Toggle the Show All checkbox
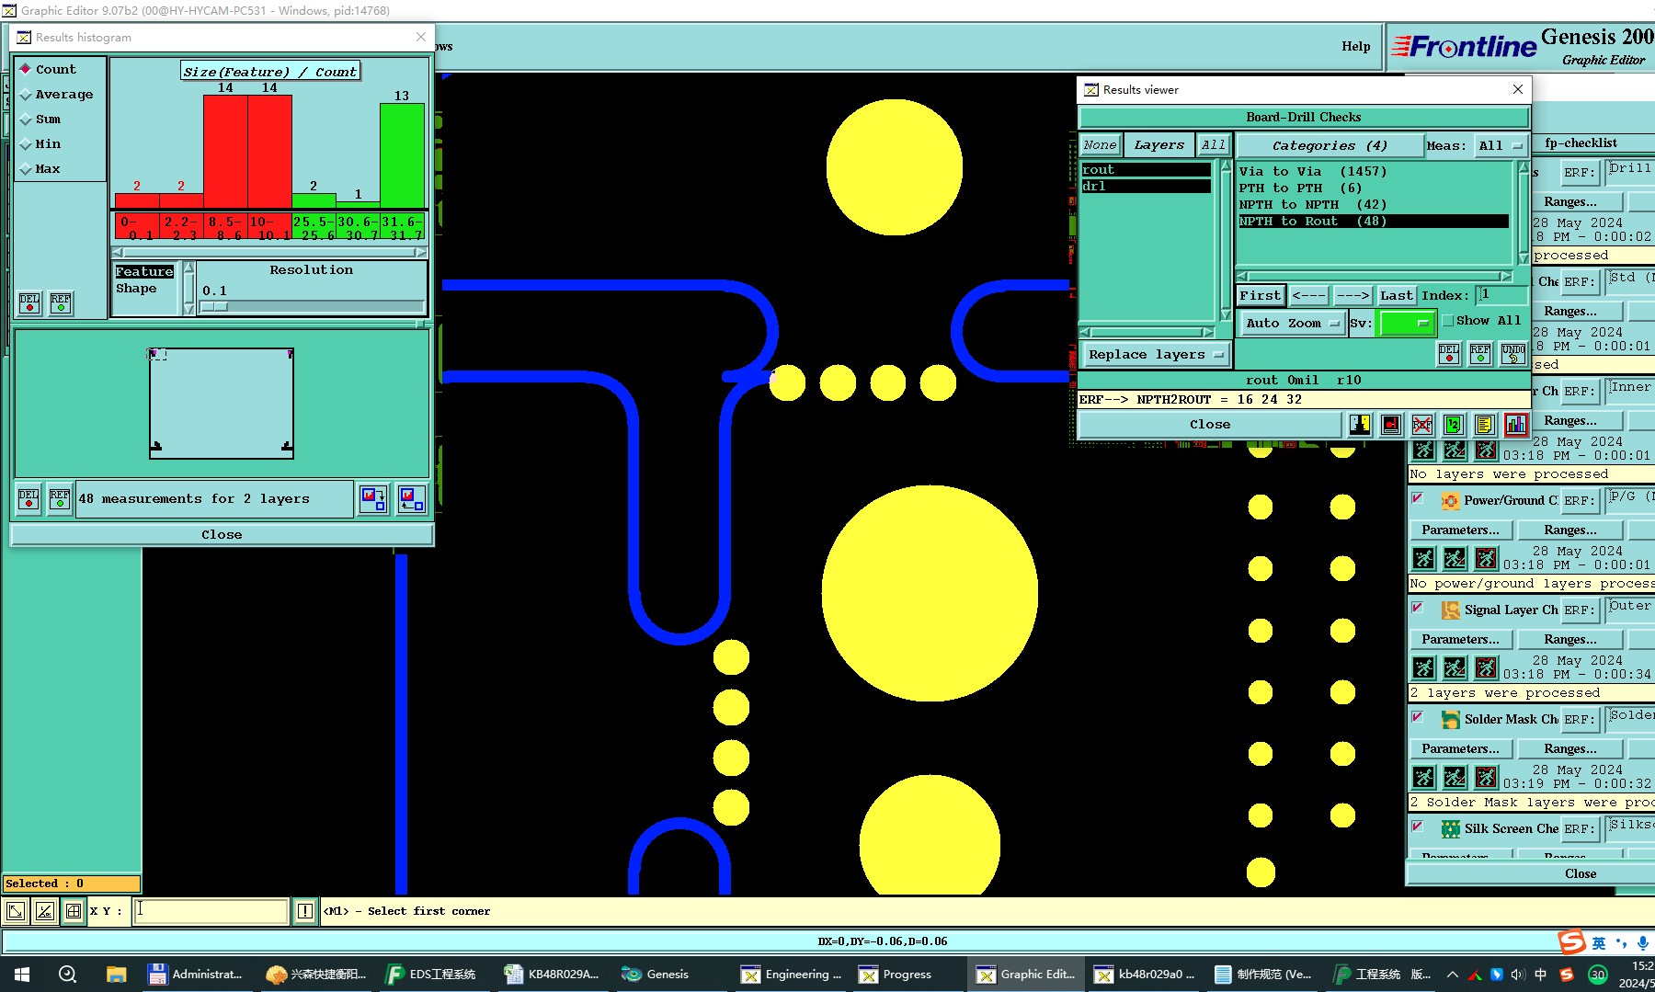This screenshot has width=1655, height=992. (1448, 320)
